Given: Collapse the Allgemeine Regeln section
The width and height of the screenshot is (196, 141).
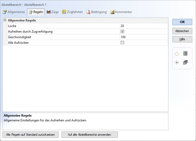Looking at the screenshot, I should tap(5, 20).
